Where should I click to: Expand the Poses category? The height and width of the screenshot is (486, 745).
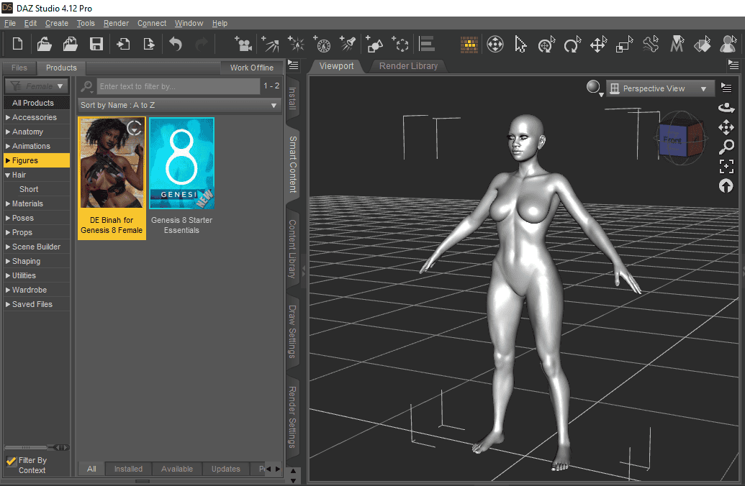pos(24,218)
